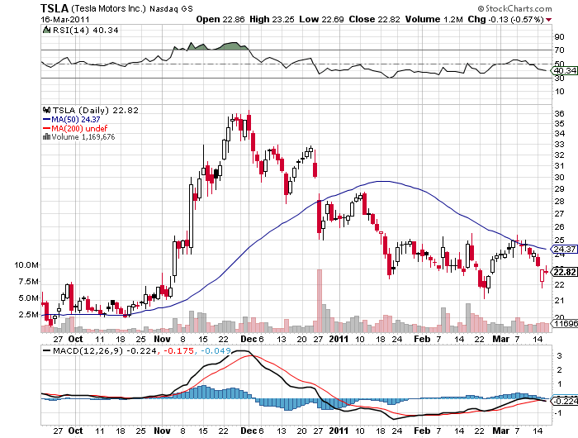Click the 26 price level on right axis
The width and height of the screenshot is (578, 438).
tap(559, 226)
